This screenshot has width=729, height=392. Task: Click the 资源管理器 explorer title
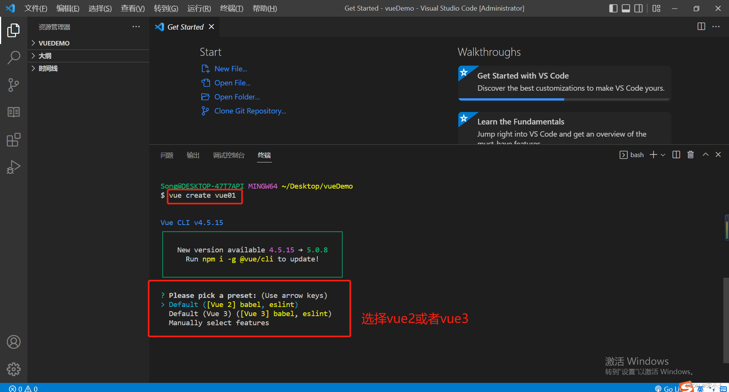(x=54, y=27)
